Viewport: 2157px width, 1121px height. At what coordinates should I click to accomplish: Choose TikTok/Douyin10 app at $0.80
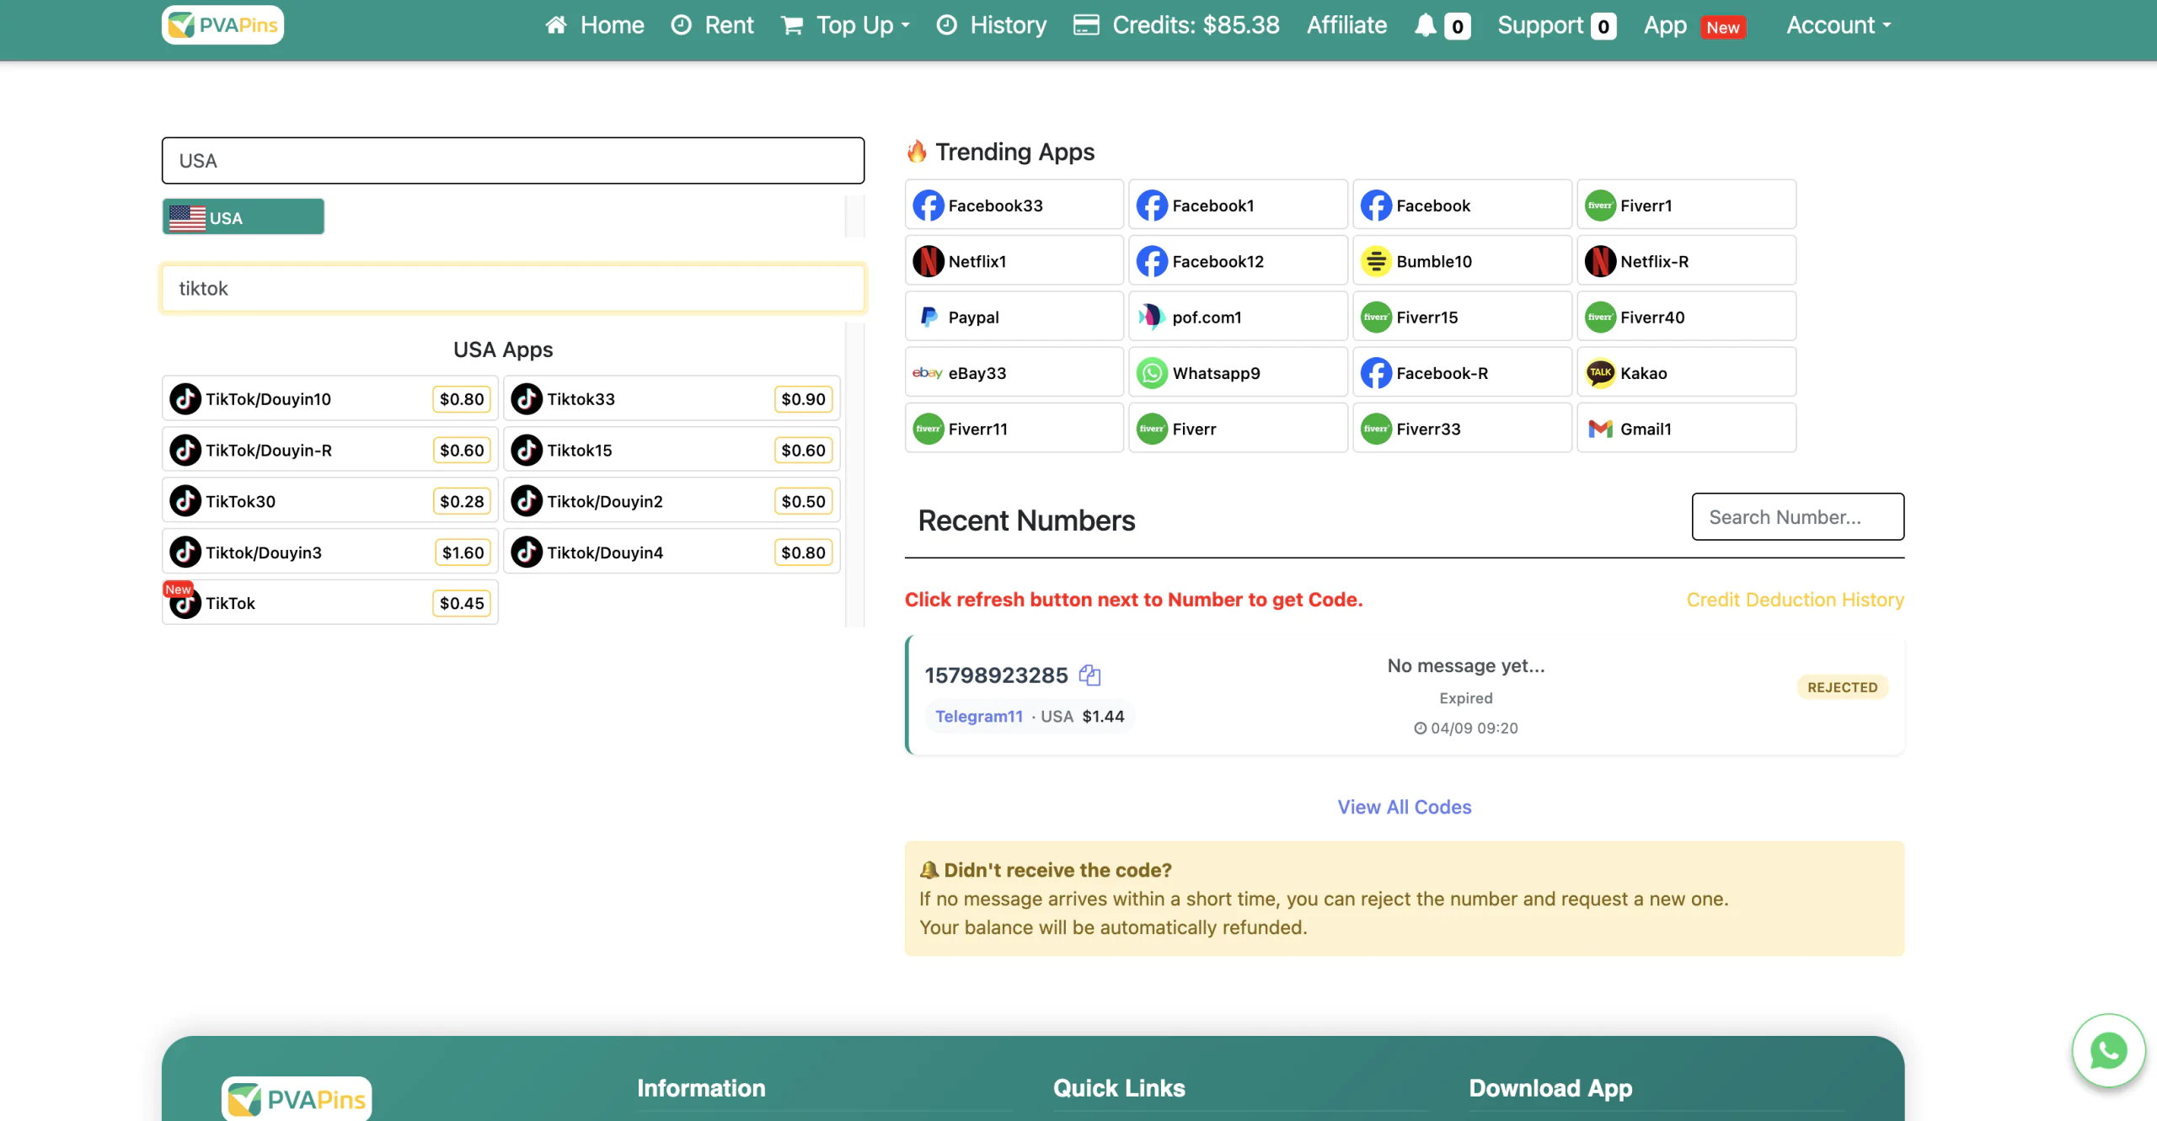[x=330, y=398]
